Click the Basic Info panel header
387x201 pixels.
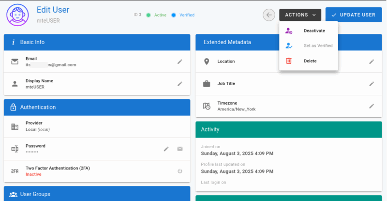coord(97,42)
